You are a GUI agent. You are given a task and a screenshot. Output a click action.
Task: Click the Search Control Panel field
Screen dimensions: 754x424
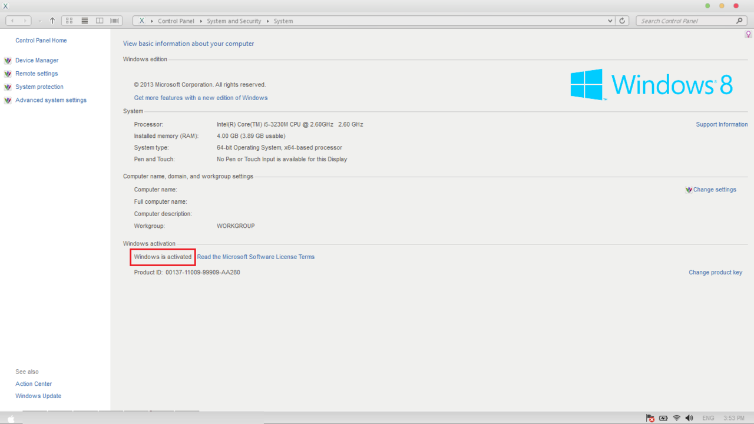pos(686,21)
